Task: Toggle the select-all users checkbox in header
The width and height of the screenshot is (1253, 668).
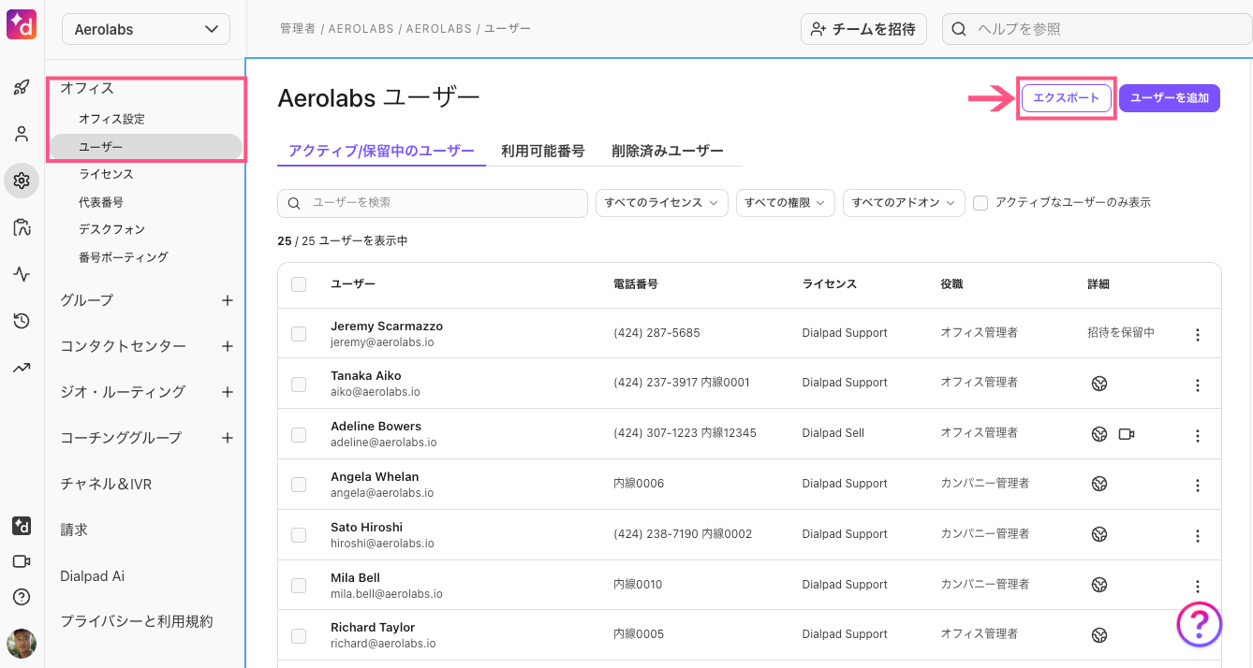Action: 299,284
